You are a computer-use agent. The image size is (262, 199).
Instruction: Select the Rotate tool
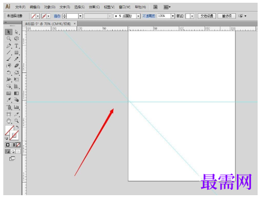pos(9,72)
